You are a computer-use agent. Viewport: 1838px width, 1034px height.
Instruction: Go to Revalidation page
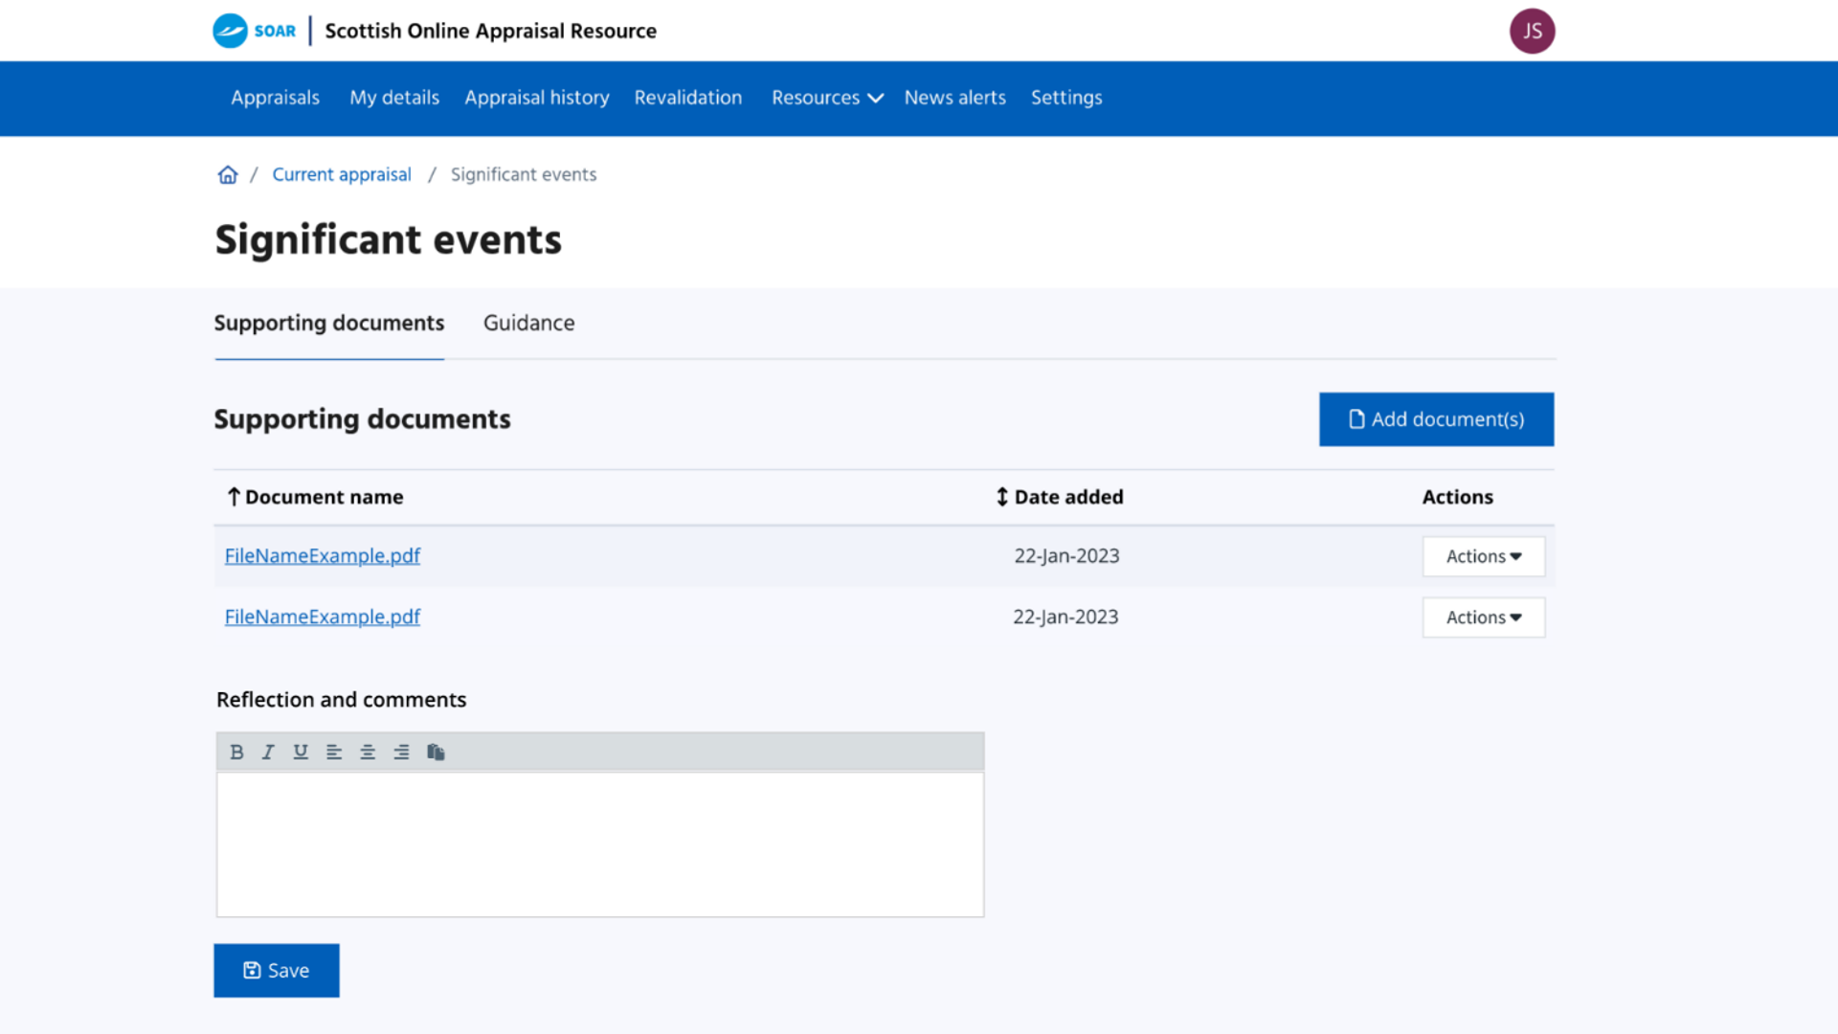tap(688, 98)
